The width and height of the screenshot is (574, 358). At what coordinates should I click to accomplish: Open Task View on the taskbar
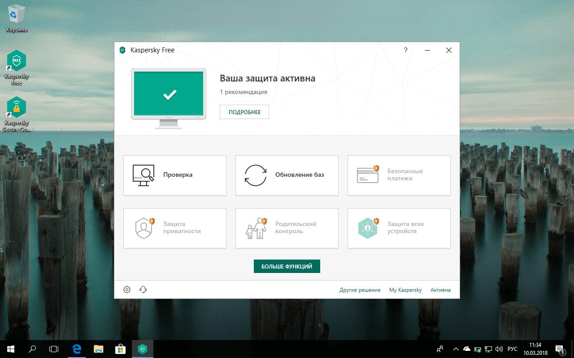(54, 349)
